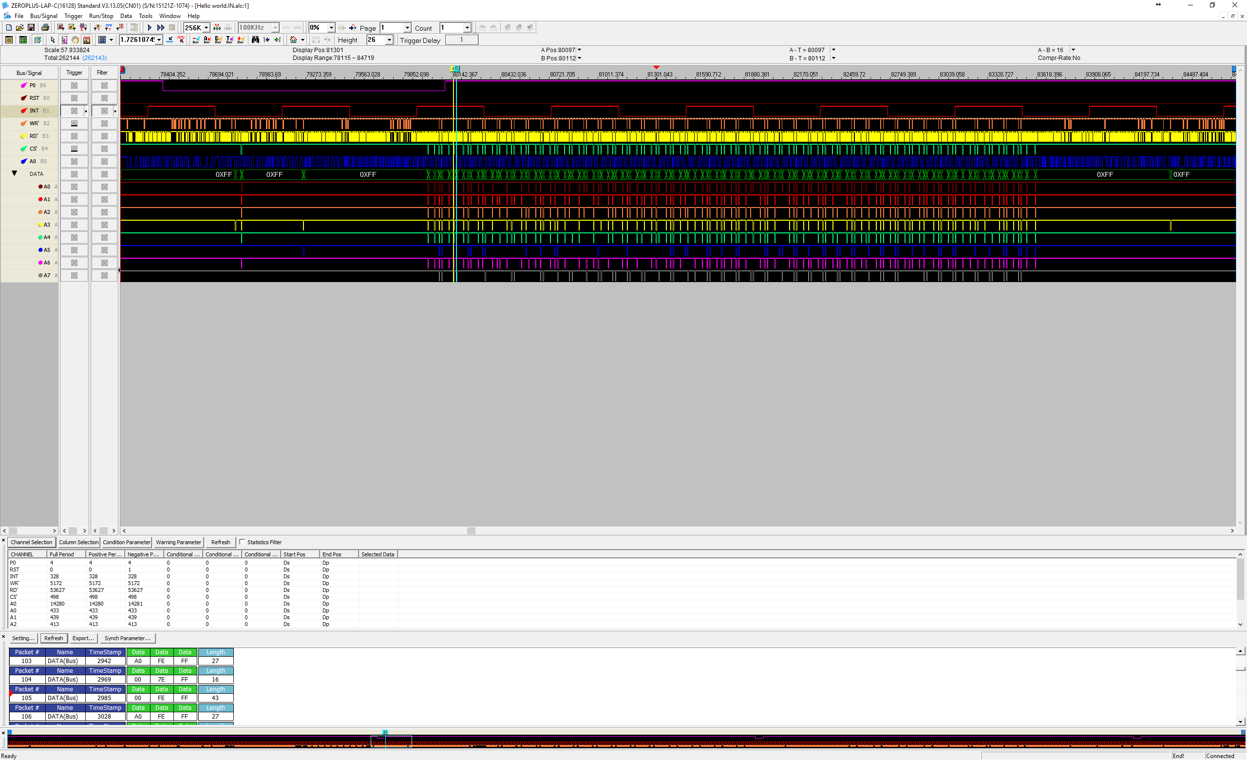Open the Page number dropdown

tap(407, 28)
